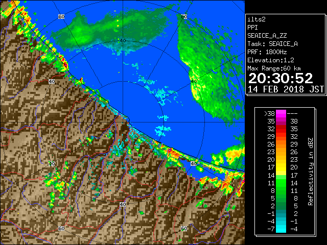Click the product name 'SEAICE_A_ZZ'

coord(267,36)
